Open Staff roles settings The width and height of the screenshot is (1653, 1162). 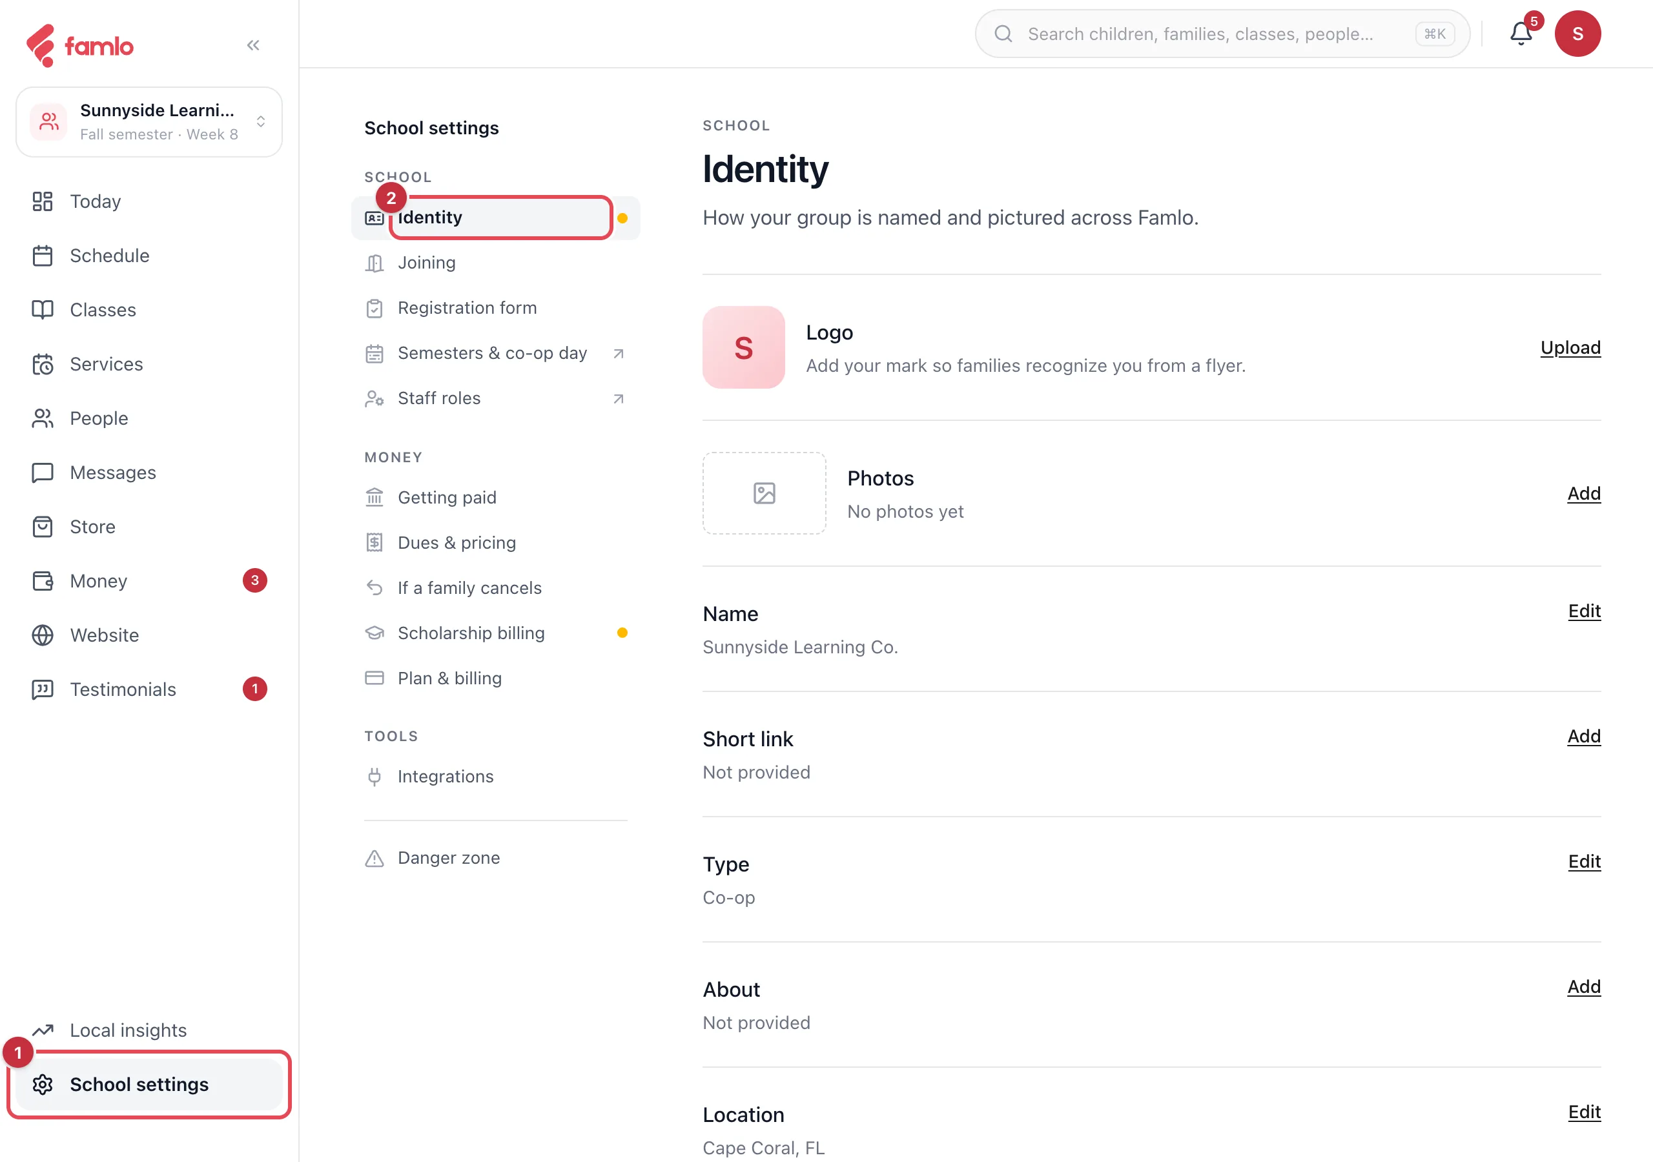click(x=495, y=398)
